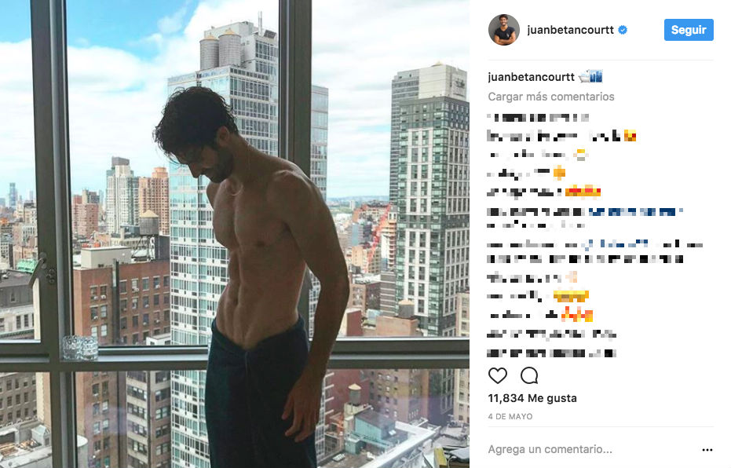
Task: Select the first pixelated comment under Cargar más
Action: point(538,118)
